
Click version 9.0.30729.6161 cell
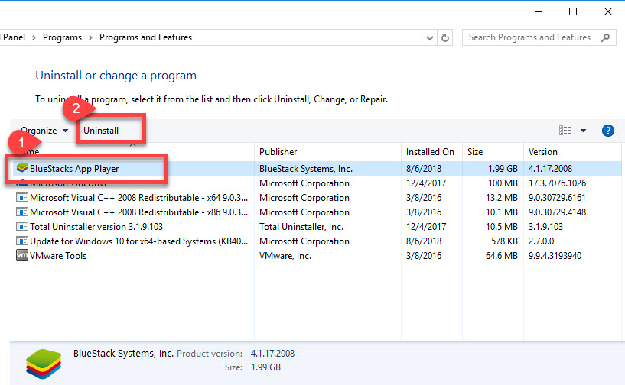pyautogui.click(x=557, y=198)
